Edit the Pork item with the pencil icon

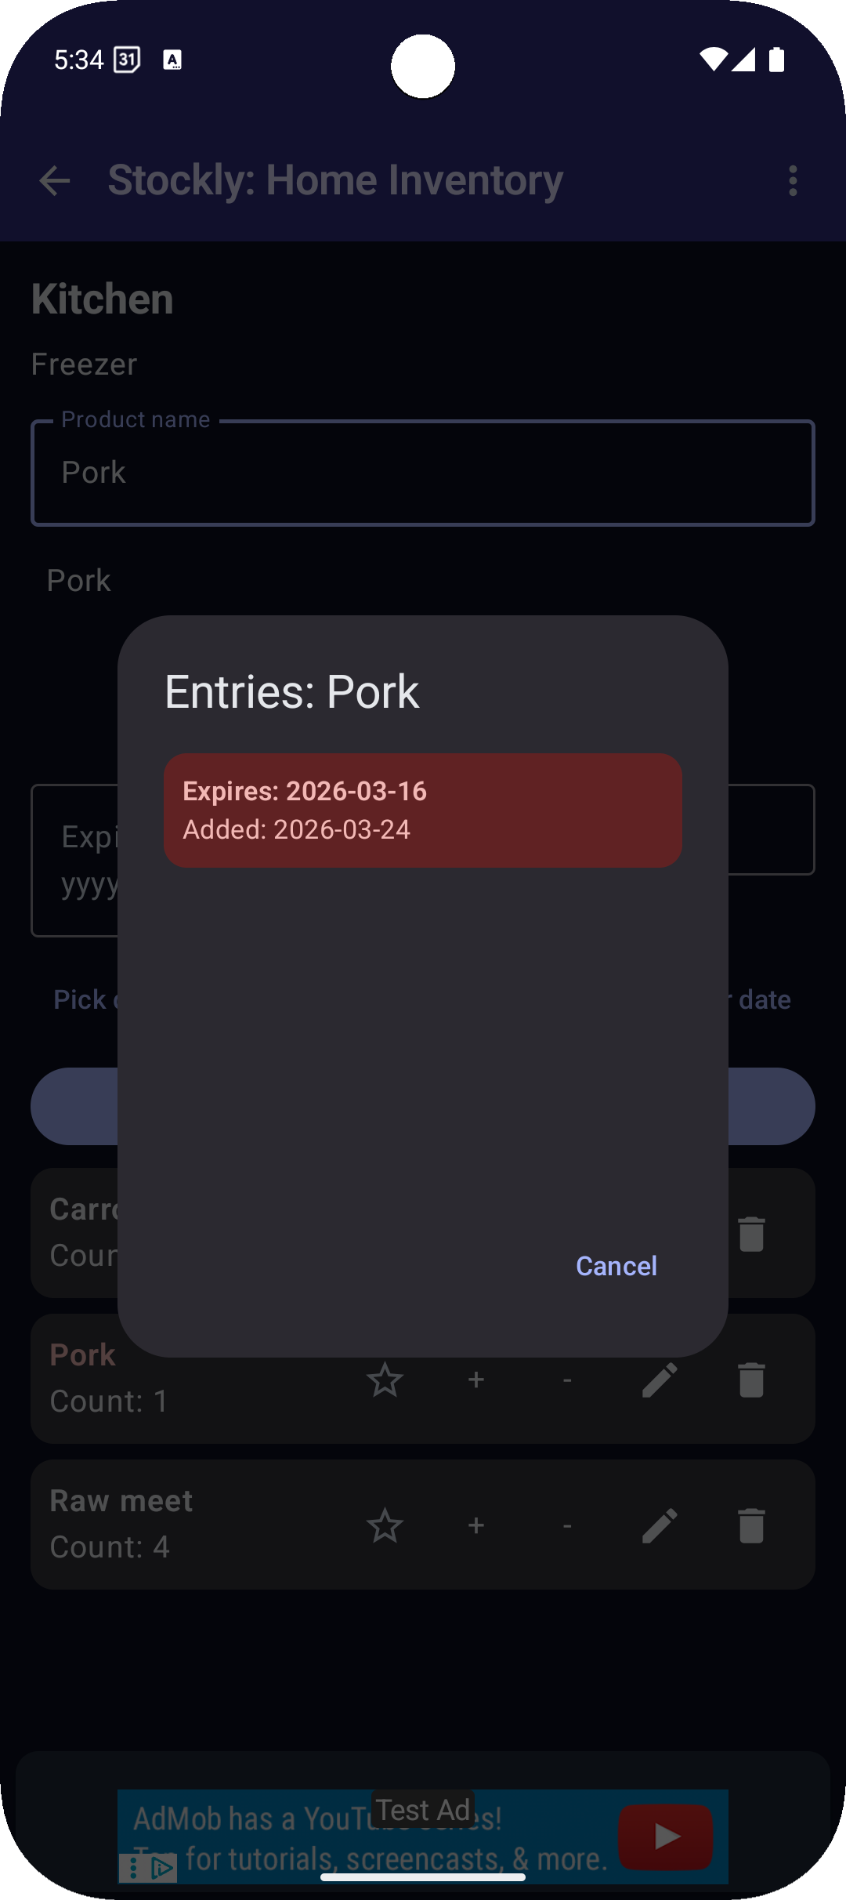(660, 1380)
